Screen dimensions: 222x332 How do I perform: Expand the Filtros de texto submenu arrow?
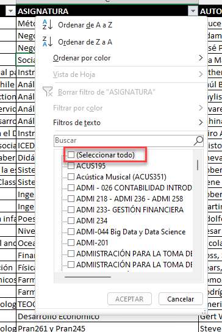pos(201,122)
